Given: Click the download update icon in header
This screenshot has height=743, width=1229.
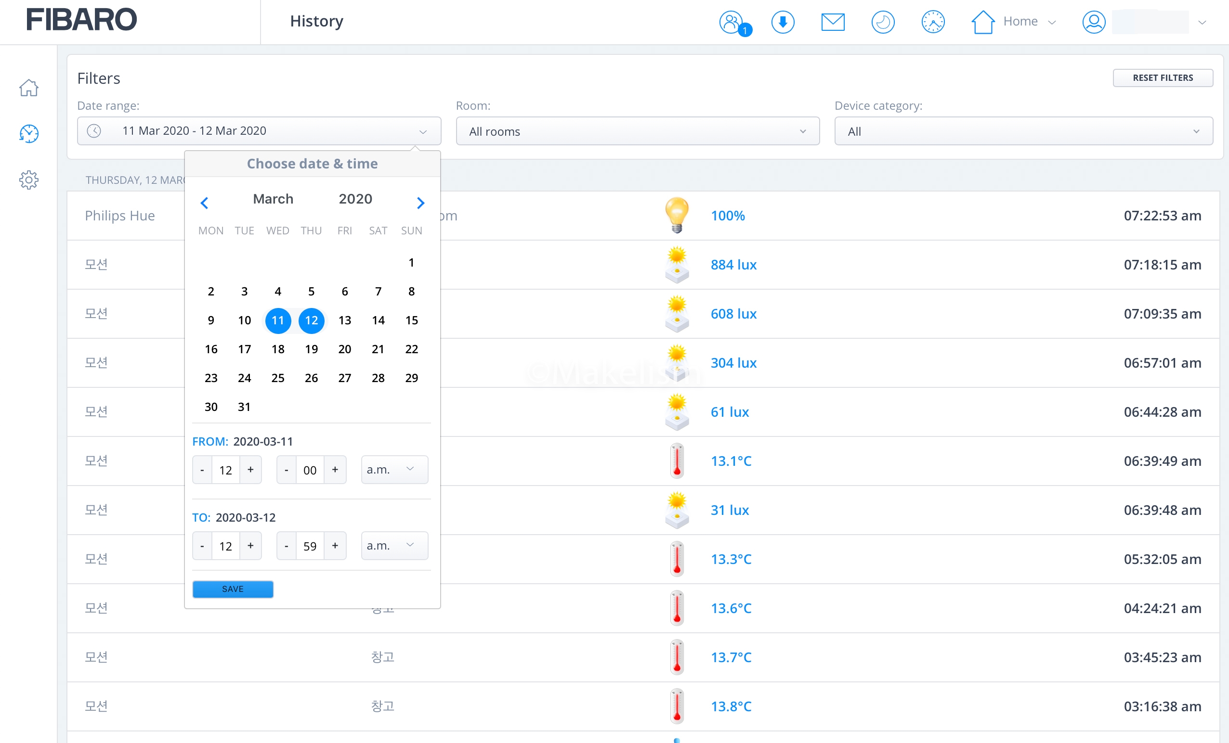Looking at the screenshot, I should (x=783, y=23).
